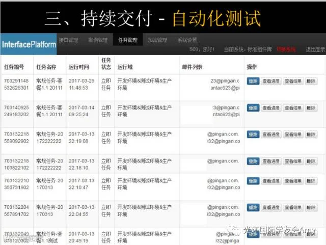Viewport: 326px width, 245px height.
Task: Click task name 常规任务-20170313 in the 22:10:47 row
Action: 50,184
